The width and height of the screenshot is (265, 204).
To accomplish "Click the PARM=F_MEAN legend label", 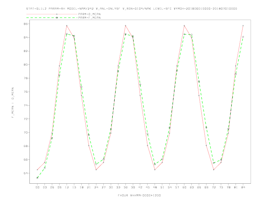I will click(89, 18).
